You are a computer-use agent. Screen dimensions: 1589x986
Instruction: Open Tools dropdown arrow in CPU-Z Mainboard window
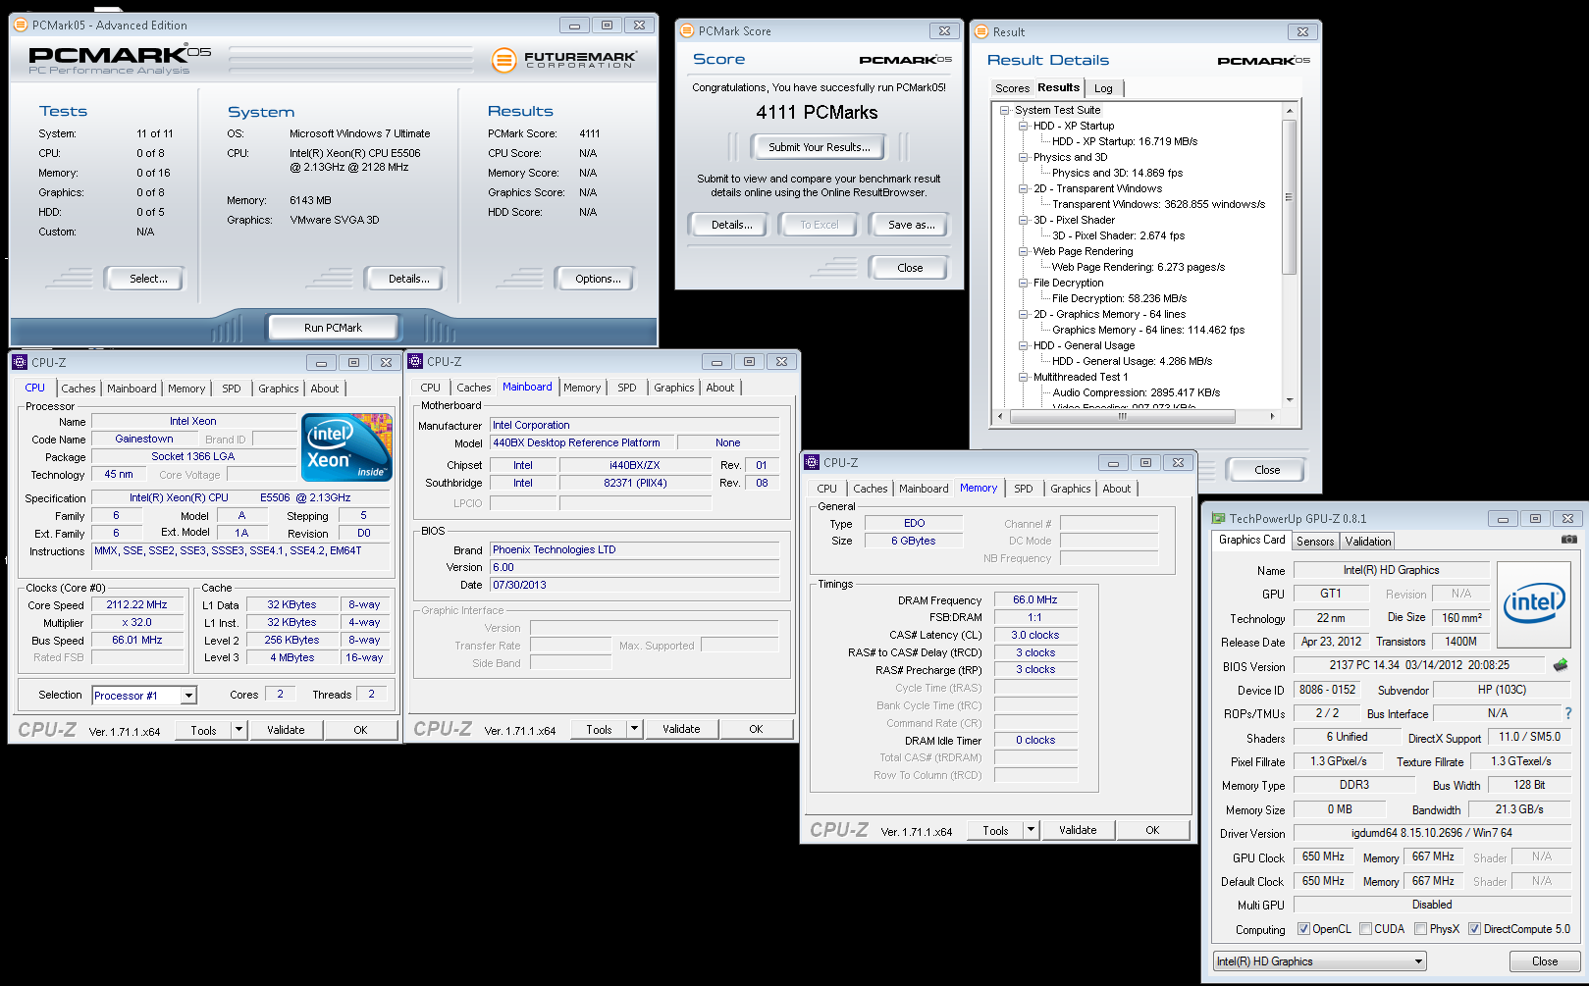point(634,729)
